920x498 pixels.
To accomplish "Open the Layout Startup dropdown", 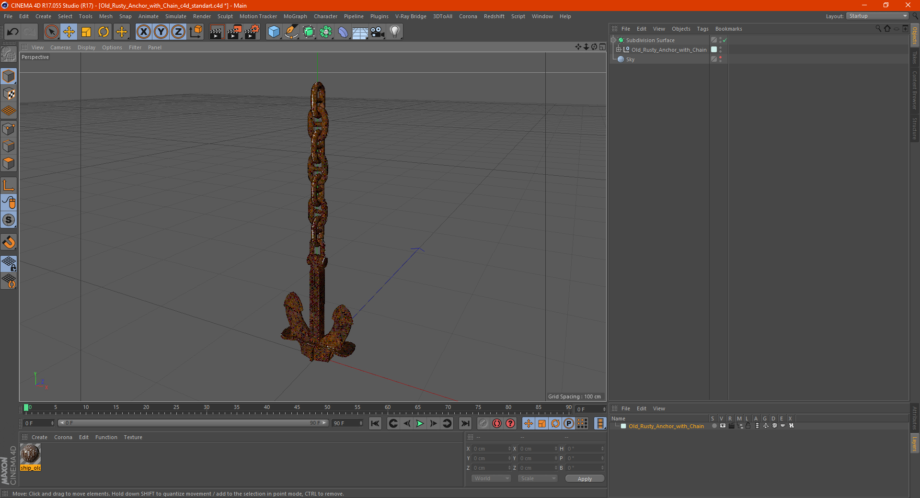I will coord(878,16).
